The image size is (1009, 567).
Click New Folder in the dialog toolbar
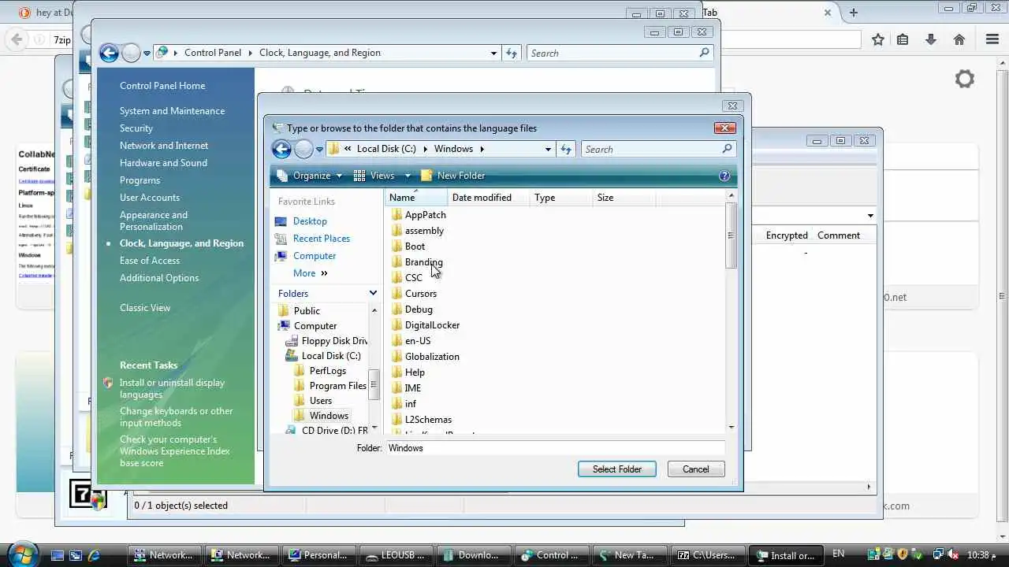click(x=453, y=176)
